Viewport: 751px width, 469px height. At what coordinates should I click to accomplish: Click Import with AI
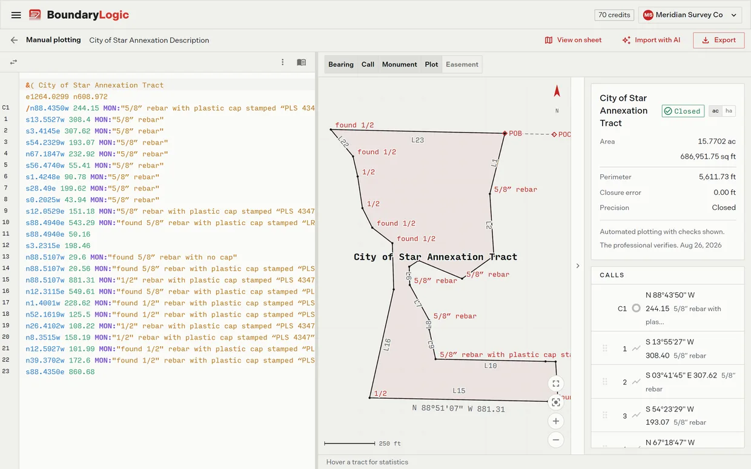click(651, 40)
